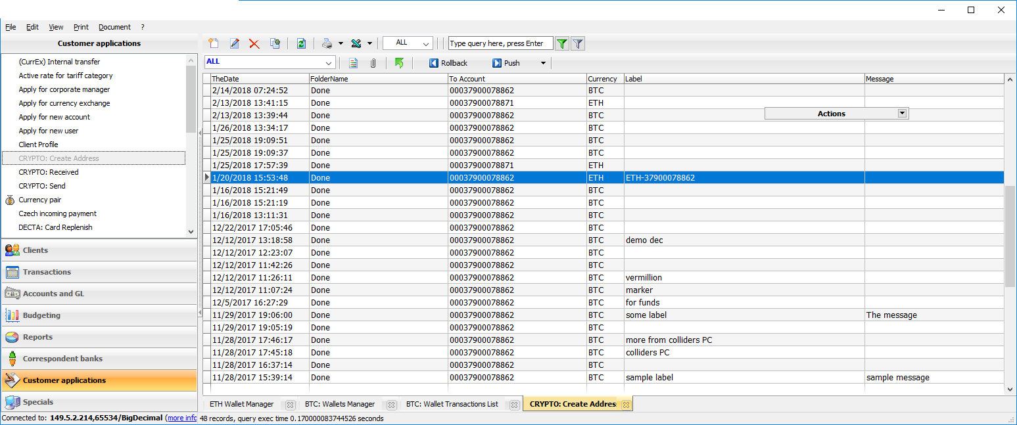Select CRYPTO: Received in the list
The image size is (1017, 425).
49,172
